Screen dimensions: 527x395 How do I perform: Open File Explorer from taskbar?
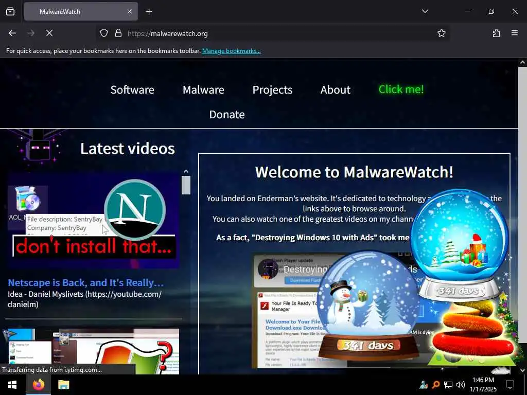click(63, 385)
